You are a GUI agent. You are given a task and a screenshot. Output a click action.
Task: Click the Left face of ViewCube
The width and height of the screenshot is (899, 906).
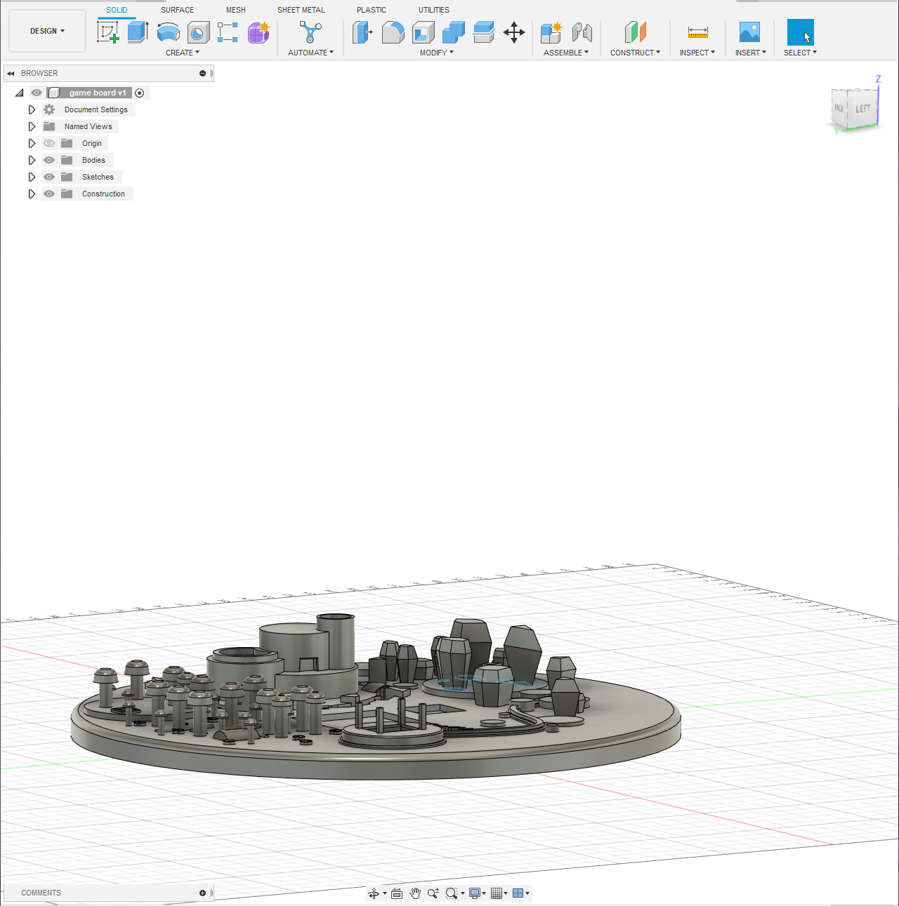(862, 109)
